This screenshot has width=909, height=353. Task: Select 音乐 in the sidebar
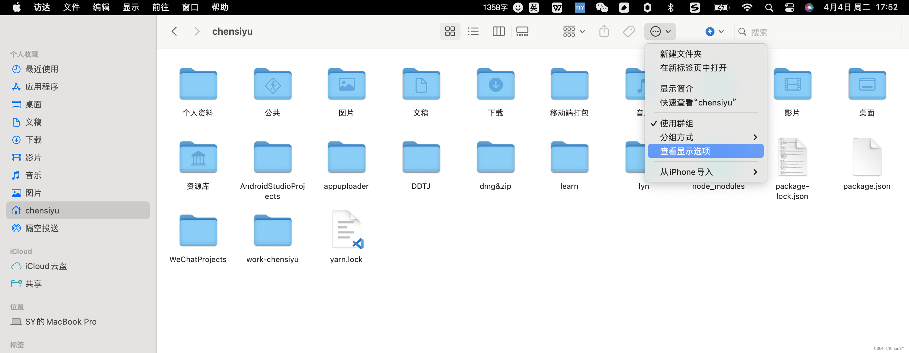pos(78,175)
